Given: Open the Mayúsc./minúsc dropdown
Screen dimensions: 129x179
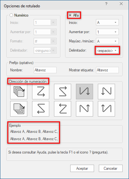Looking at the screenshot, I should pyautogui.click(x=107, y=41).
